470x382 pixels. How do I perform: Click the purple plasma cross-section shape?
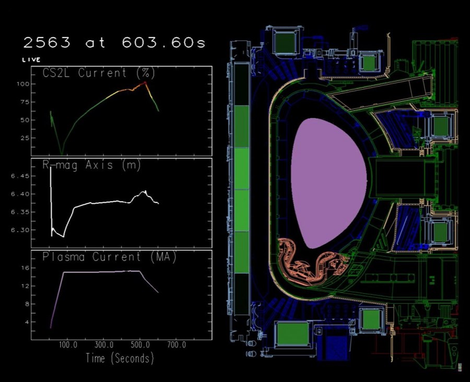328,183
